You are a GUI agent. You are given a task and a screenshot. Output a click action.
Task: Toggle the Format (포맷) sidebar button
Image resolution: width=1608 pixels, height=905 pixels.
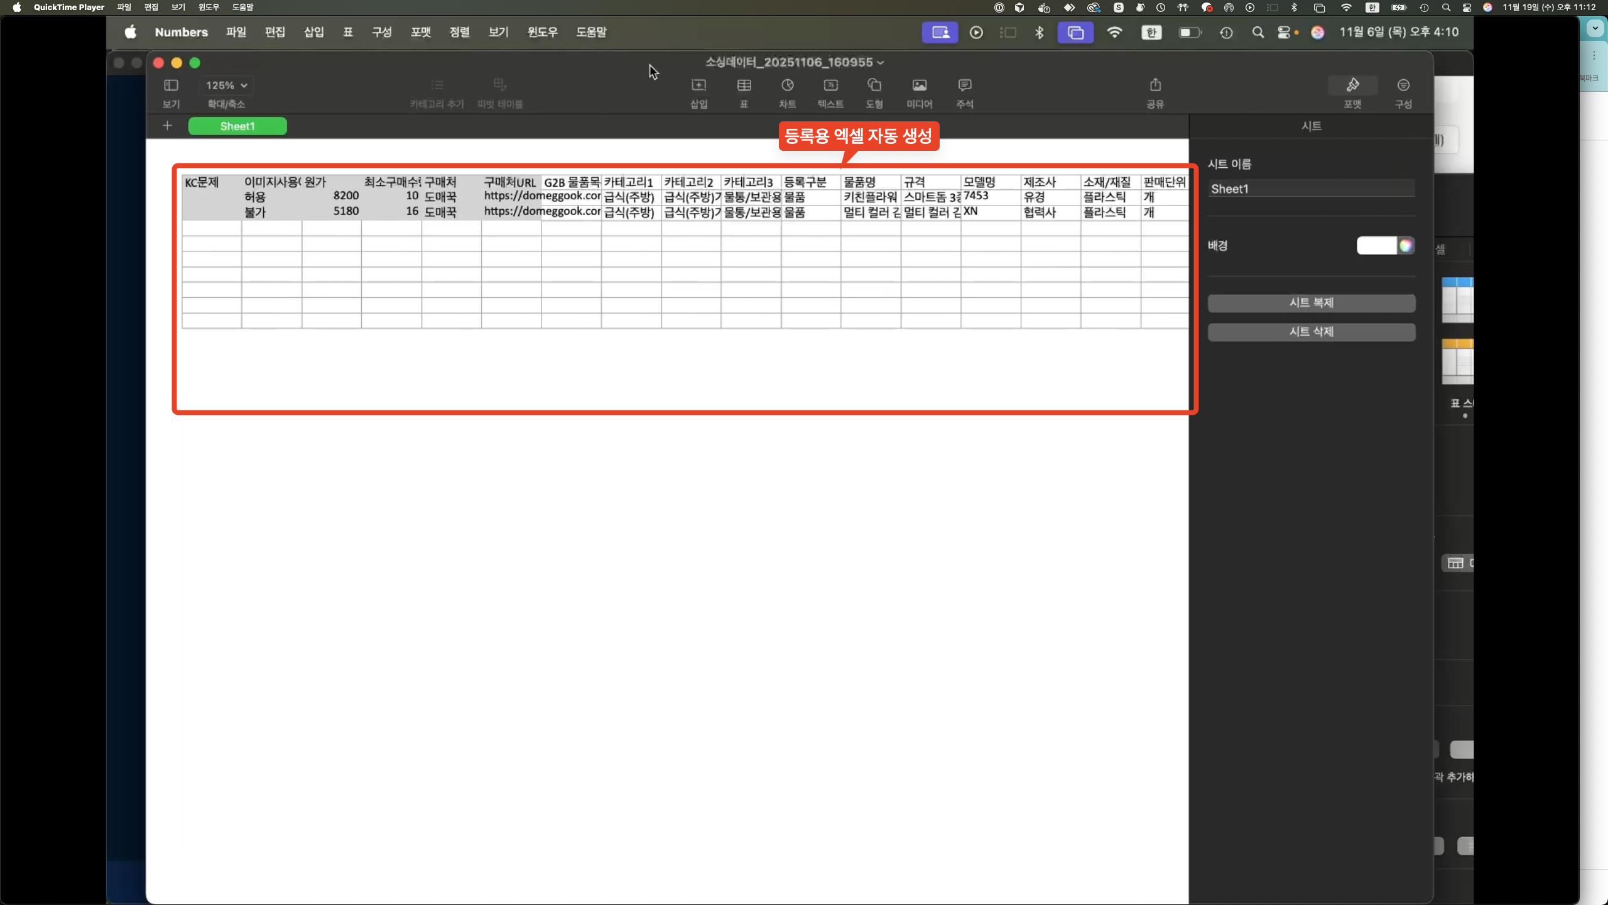(x=1352, y=85)
